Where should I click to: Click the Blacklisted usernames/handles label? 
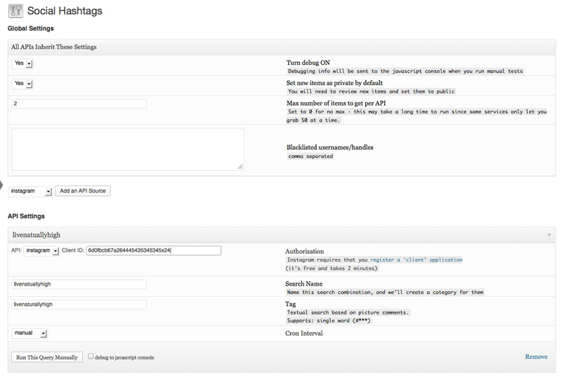point(329,148)
